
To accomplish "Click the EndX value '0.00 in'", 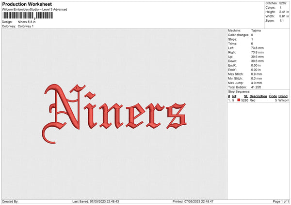I will (x=256, y=65).
